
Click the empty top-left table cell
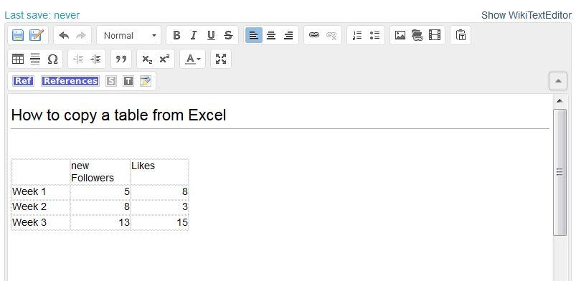tap(41, 171)
